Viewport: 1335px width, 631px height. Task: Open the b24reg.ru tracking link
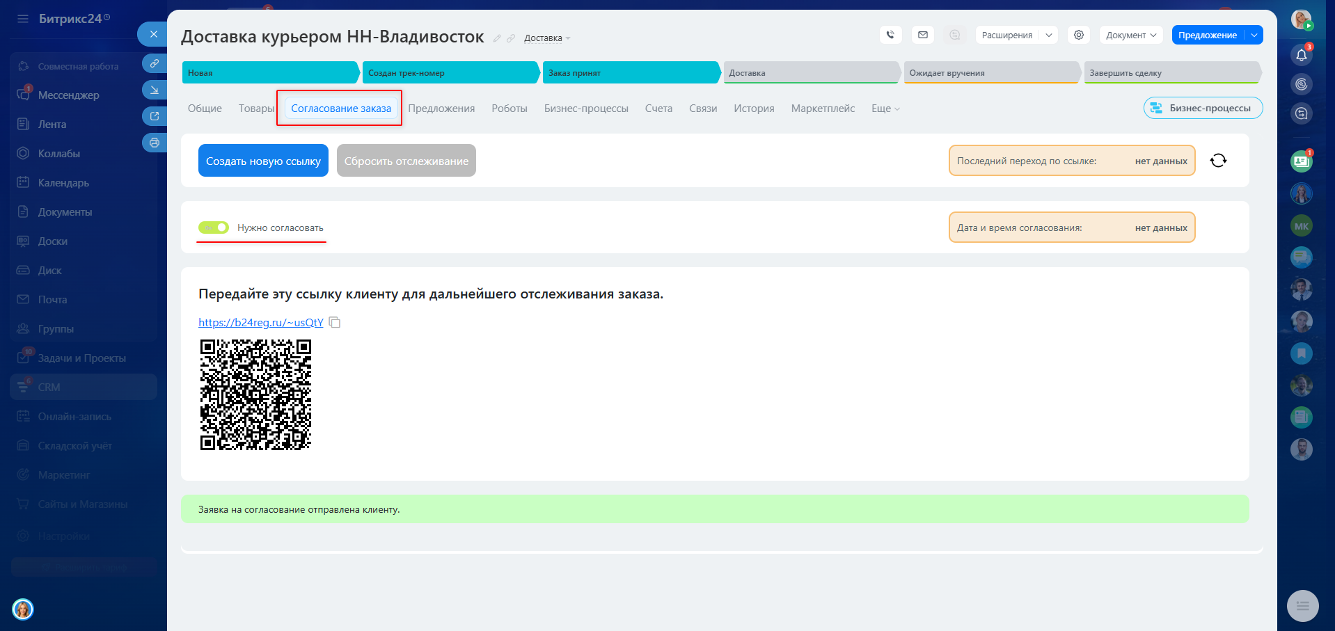261,322
